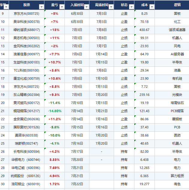
Task: Select logic cell PCB铜箔
Action: (x=172, y=111)
